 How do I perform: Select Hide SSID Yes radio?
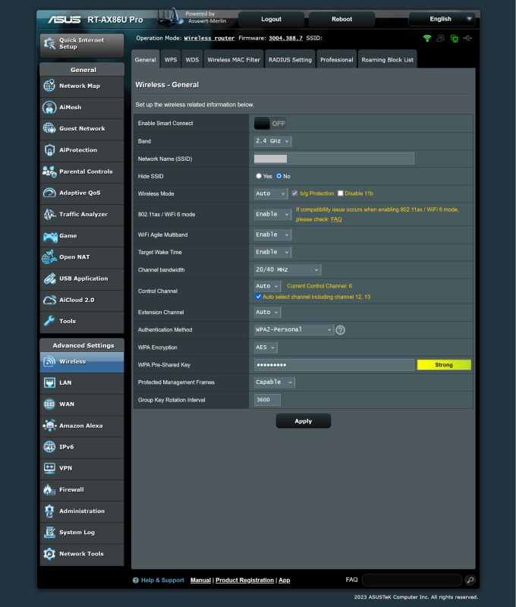tap(259, 176)
